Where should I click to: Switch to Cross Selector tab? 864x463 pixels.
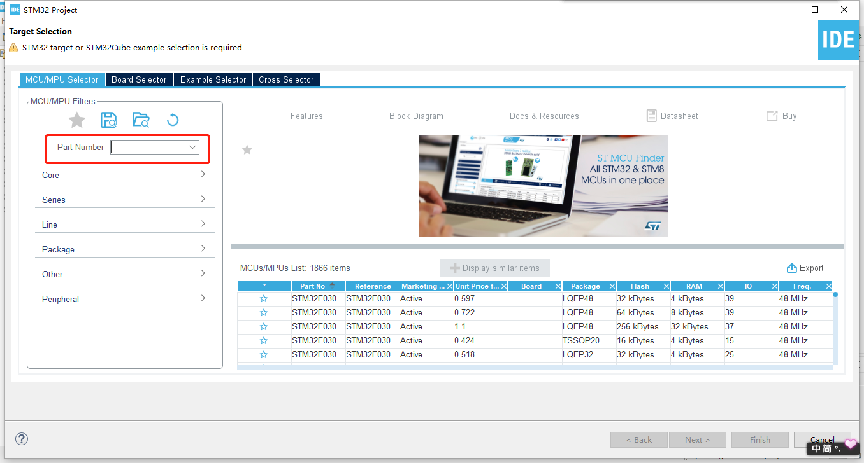(x=286, y=79)
